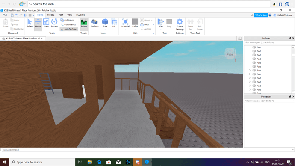Collapse the ribbon with the top-right arrow

[252, 15]
